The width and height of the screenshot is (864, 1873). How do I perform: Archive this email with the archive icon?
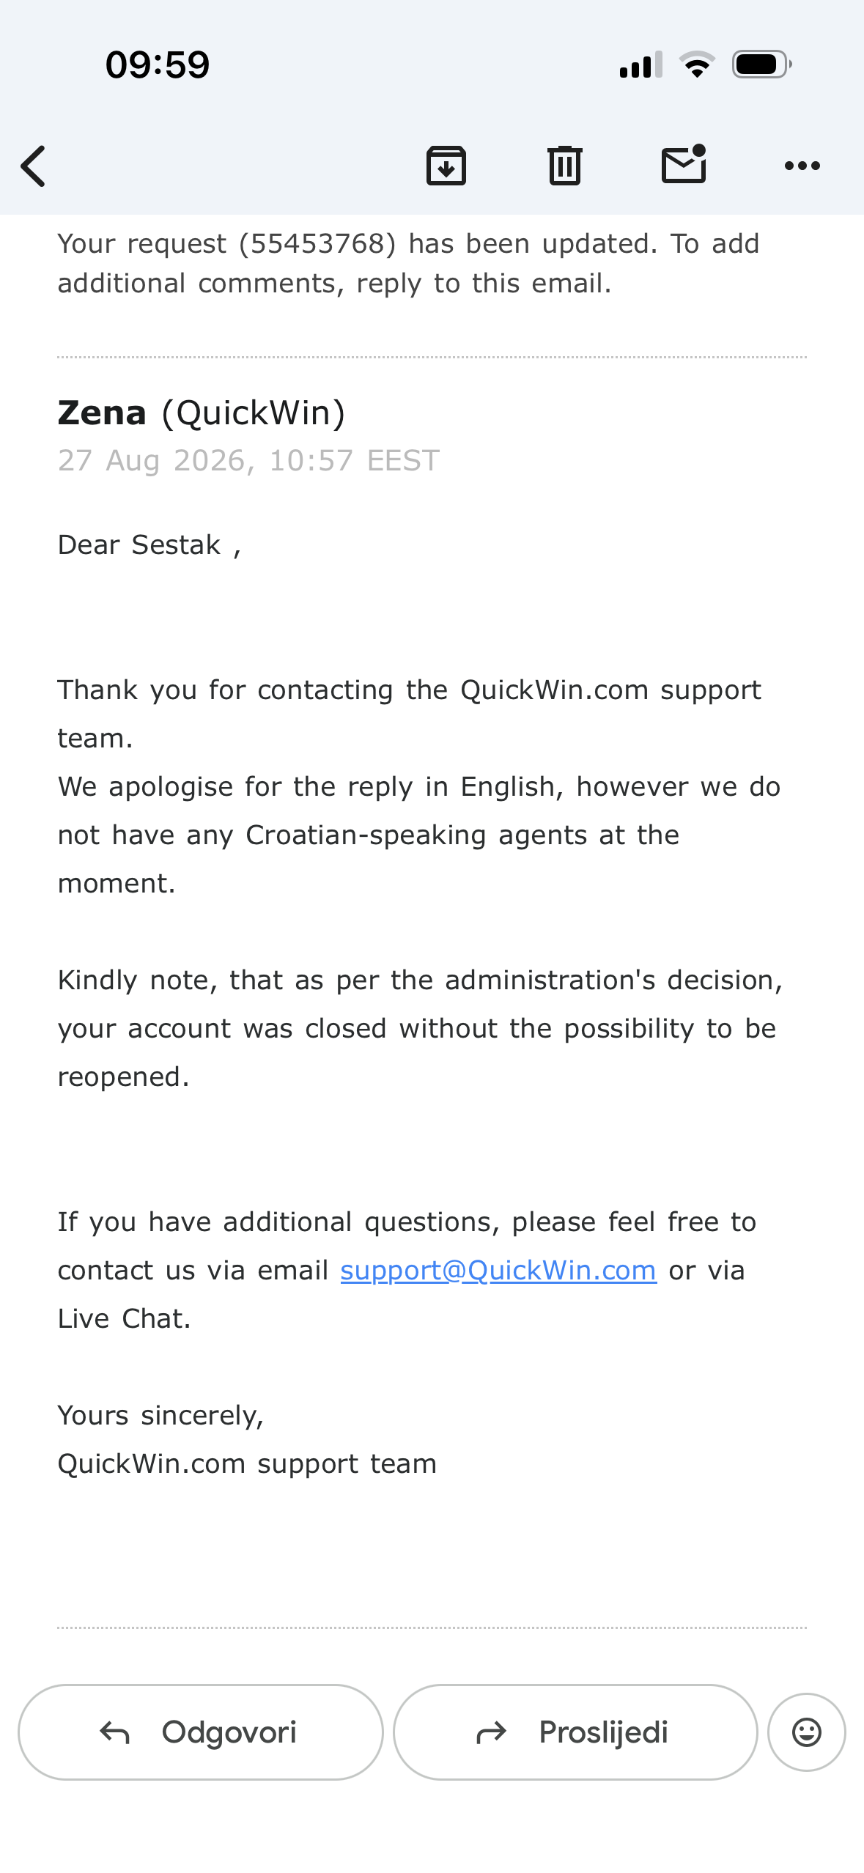click(x=446, y=166)
